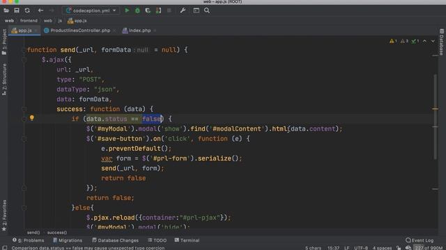Close the ProductlinesController.php tab
446x250 pixels.
click(114, 31)
